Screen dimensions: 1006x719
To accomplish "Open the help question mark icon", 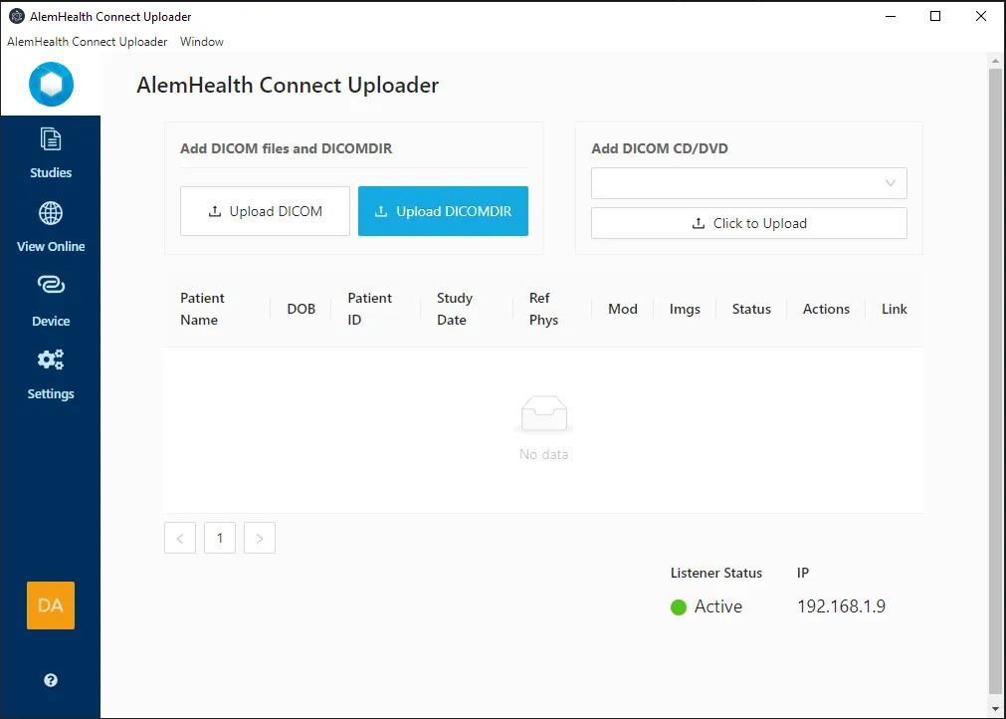I will click(51, 680).
